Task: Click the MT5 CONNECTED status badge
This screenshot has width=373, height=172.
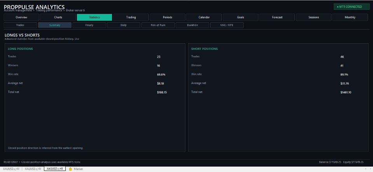Action: [352, 7]
